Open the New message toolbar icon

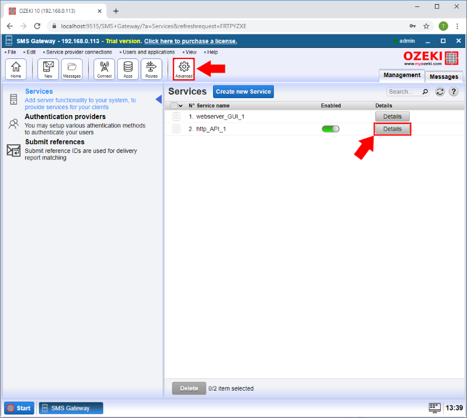click(48, 69)
